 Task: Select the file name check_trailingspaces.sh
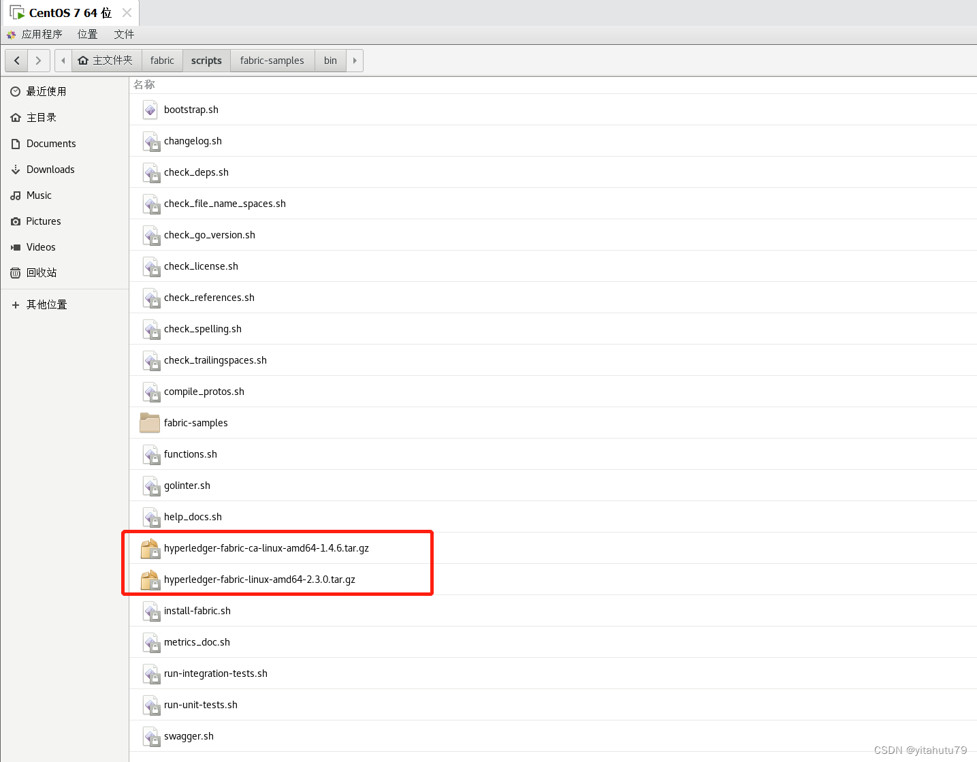pyautogui.click(x=215, y=360)
